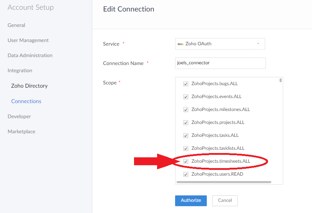Select Zoho Directory submenu item
The image size is (312, 213).
click(x=29, y=86)
